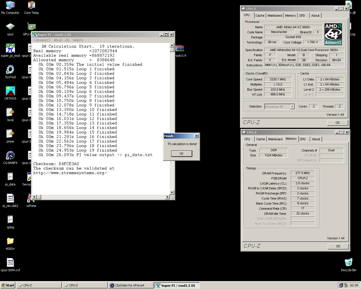
Task: Click the Super PI title bar icon
Action: point(35,34)
